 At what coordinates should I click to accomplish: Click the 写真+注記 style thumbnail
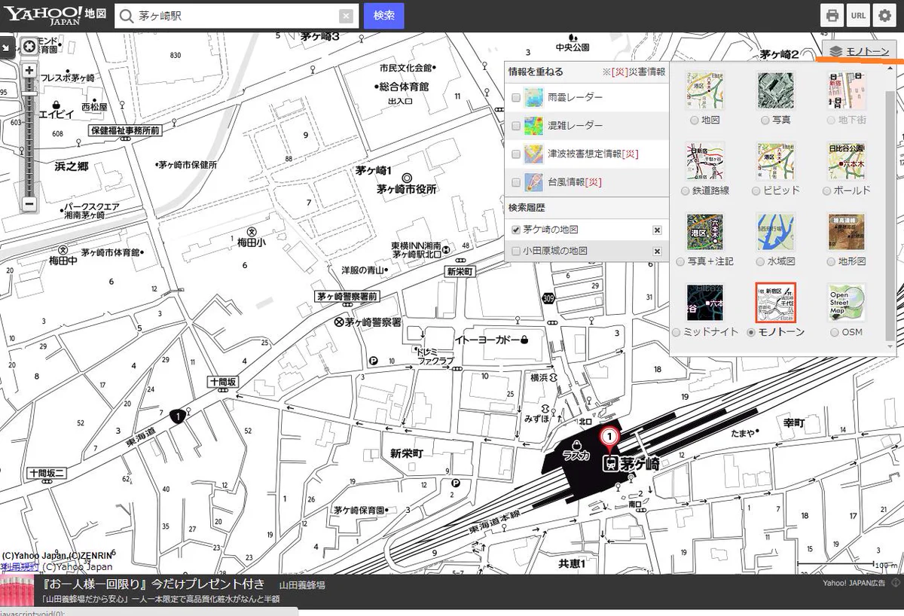click(705, 233)
